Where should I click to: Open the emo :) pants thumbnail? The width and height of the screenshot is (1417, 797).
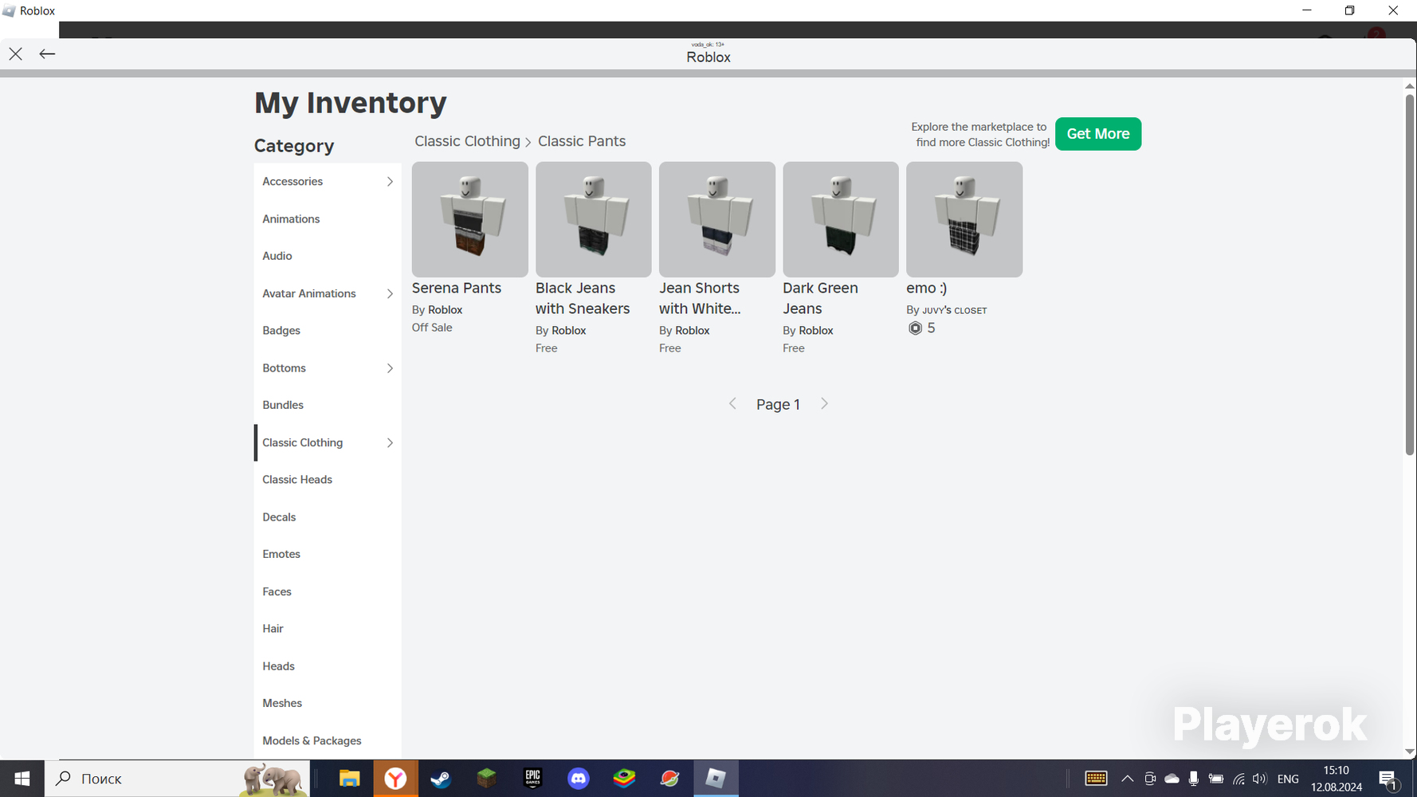pos(964,219)
